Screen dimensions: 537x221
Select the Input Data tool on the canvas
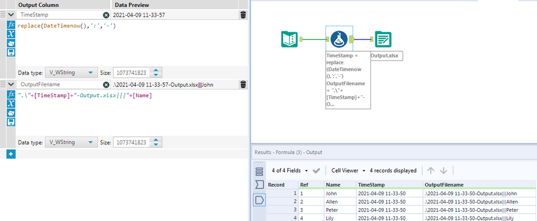click(x=289, y=39)
